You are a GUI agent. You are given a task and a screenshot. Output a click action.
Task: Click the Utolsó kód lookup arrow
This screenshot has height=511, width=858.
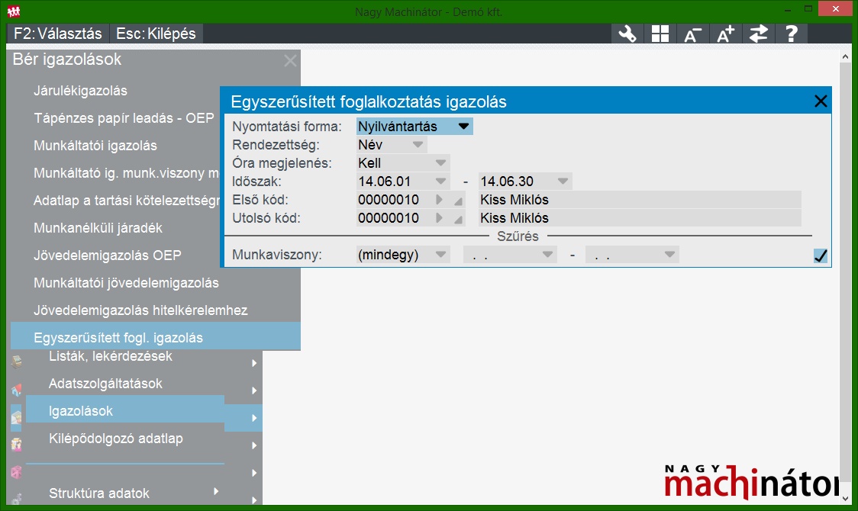[x=439, y=218]
